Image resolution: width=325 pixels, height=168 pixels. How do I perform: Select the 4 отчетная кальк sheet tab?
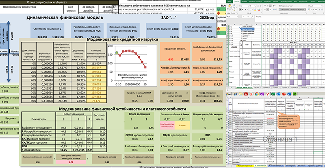pyautogui.click(x=276, y=166)
